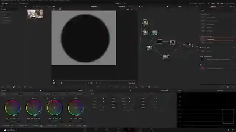This screenshot has width=236, height=132.
Task: Switch to the Edit page
Action: click(107, 130)
